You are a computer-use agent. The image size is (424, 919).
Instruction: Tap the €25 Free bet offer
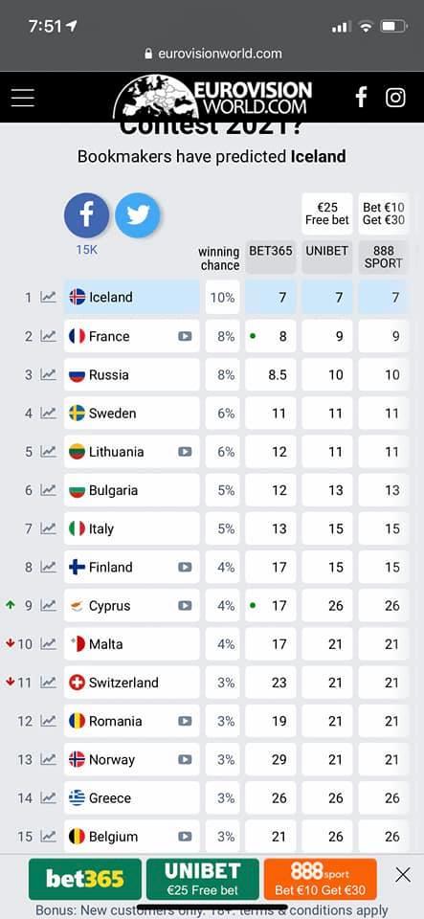(327, 213)
